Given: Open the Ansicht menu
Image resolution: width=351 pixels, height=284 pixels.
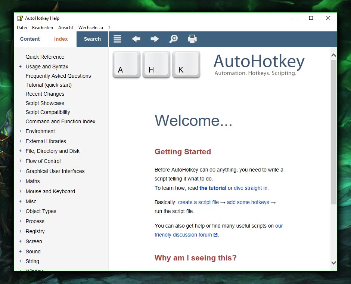Looking at the screenshot, I should pyautogui.click(x=66, y=28).
